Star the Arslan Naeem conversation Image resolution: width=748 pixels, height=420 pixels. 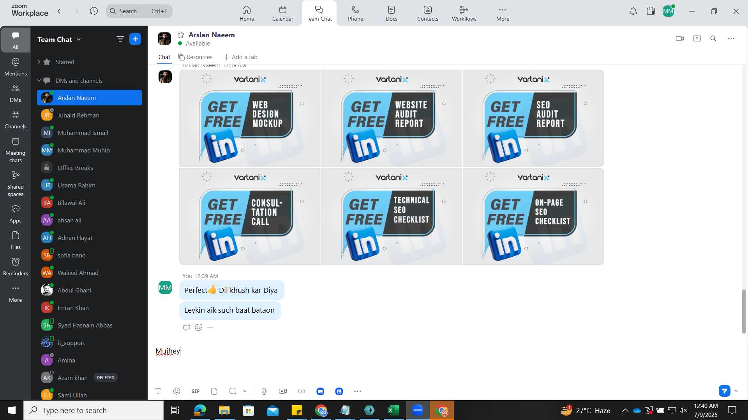coord(181,35)
